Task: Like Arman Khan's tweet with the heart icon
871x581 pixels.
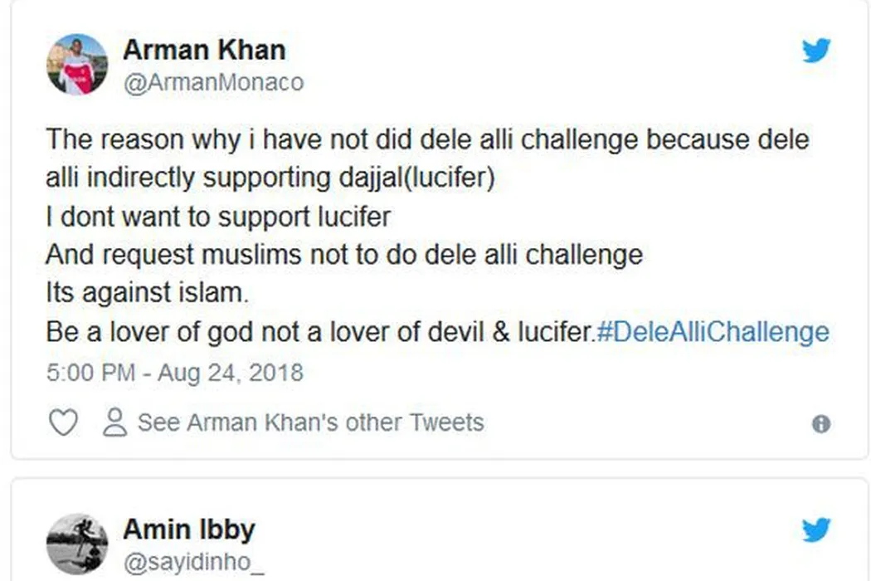Action: click(63, 422)
